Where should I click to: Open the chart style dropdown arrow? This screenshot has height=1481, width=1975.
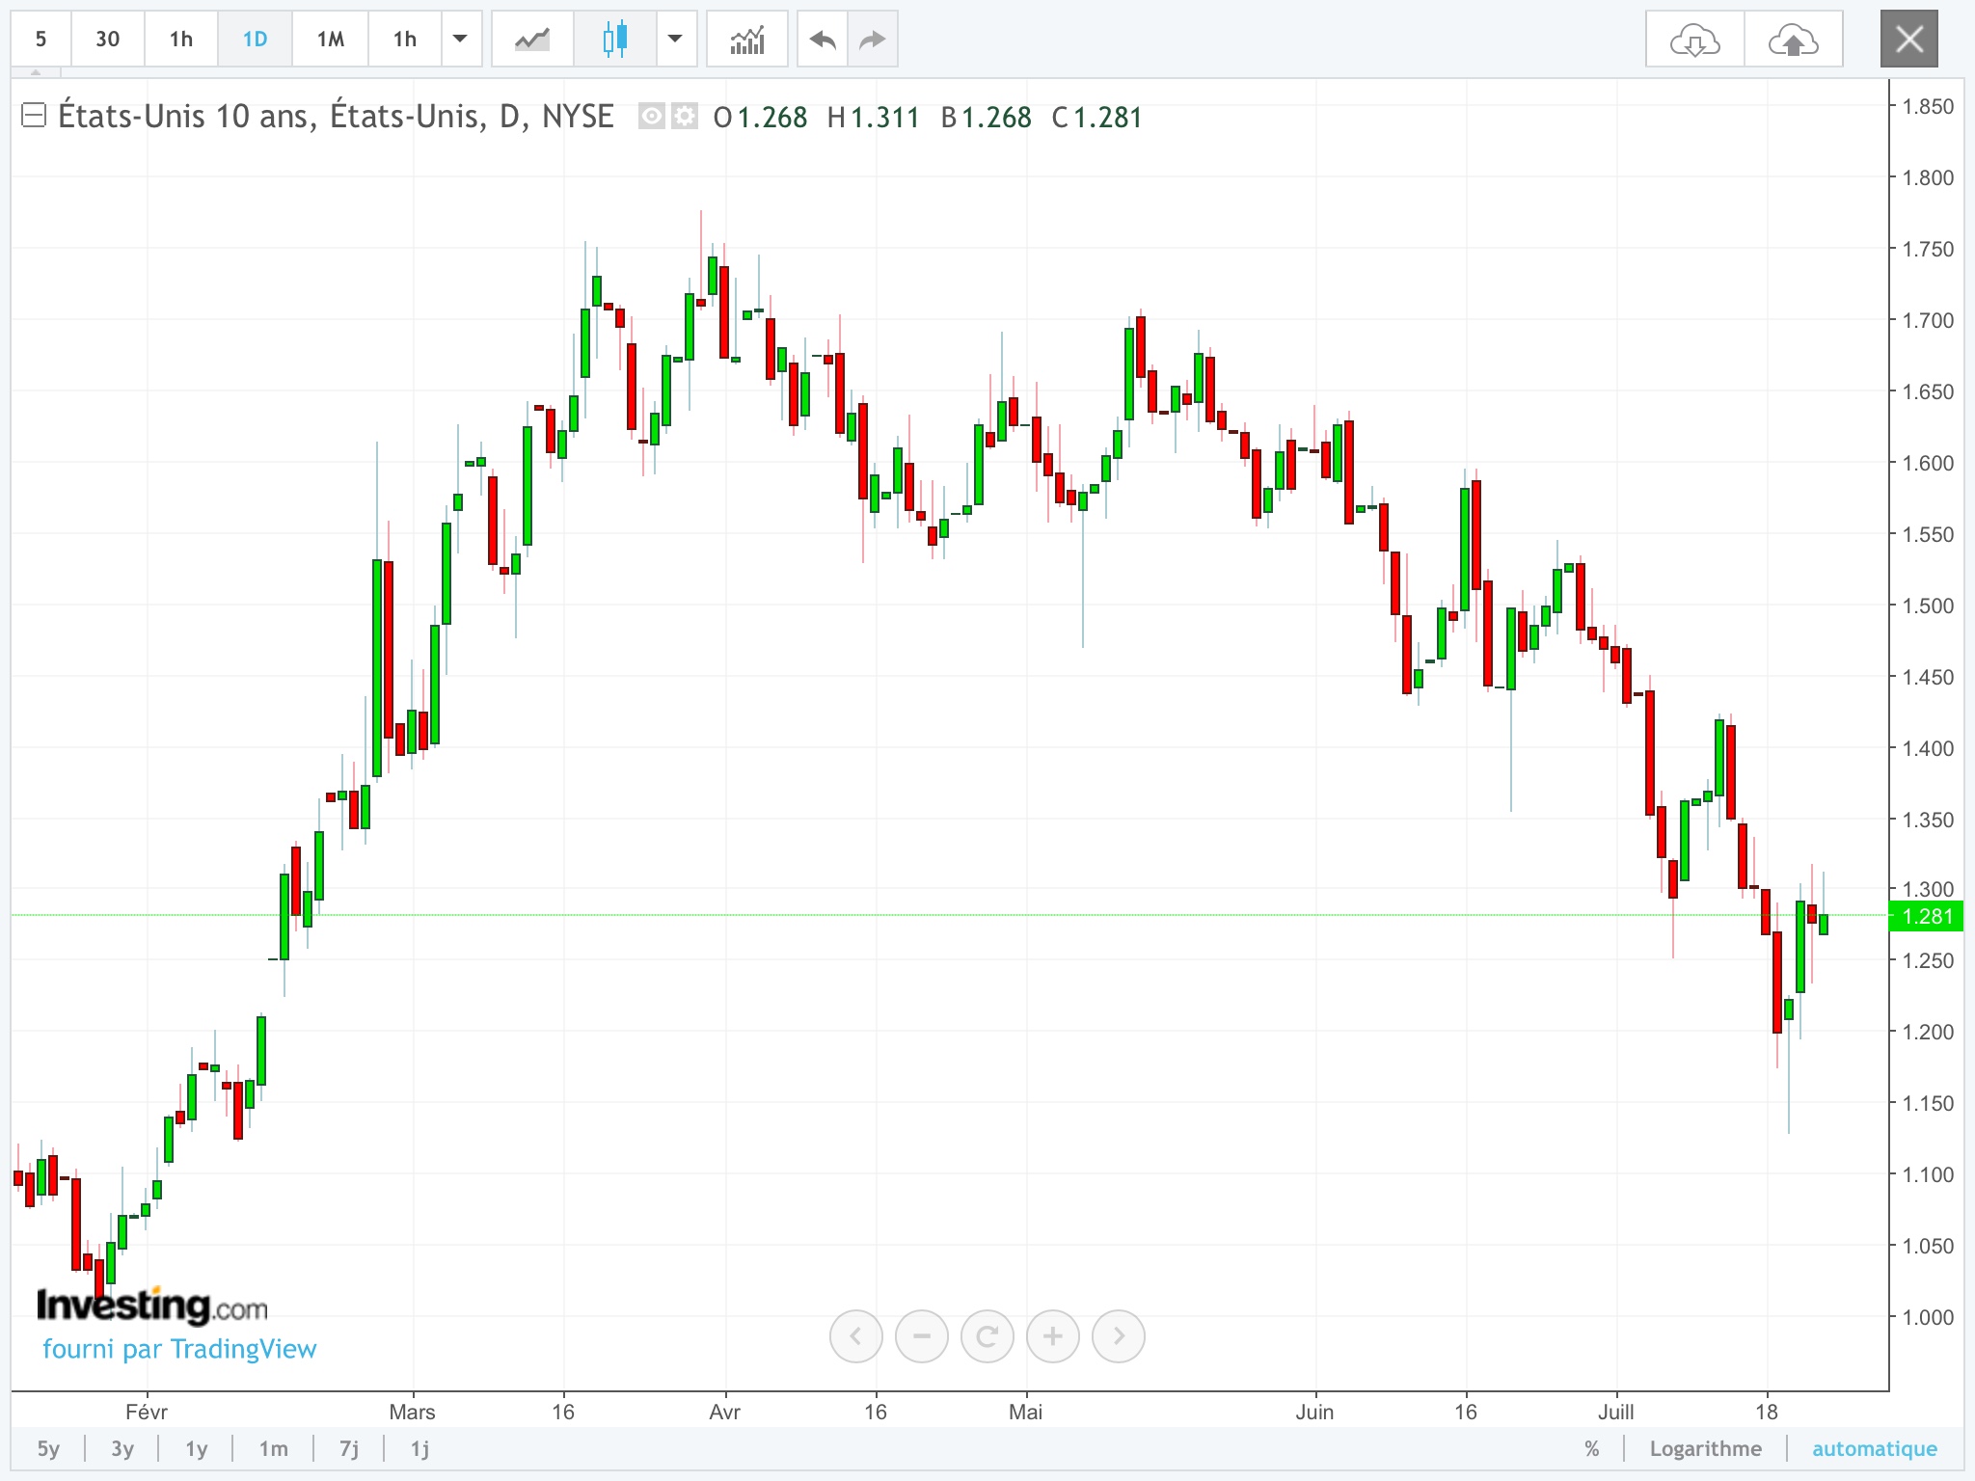point(676,40)
